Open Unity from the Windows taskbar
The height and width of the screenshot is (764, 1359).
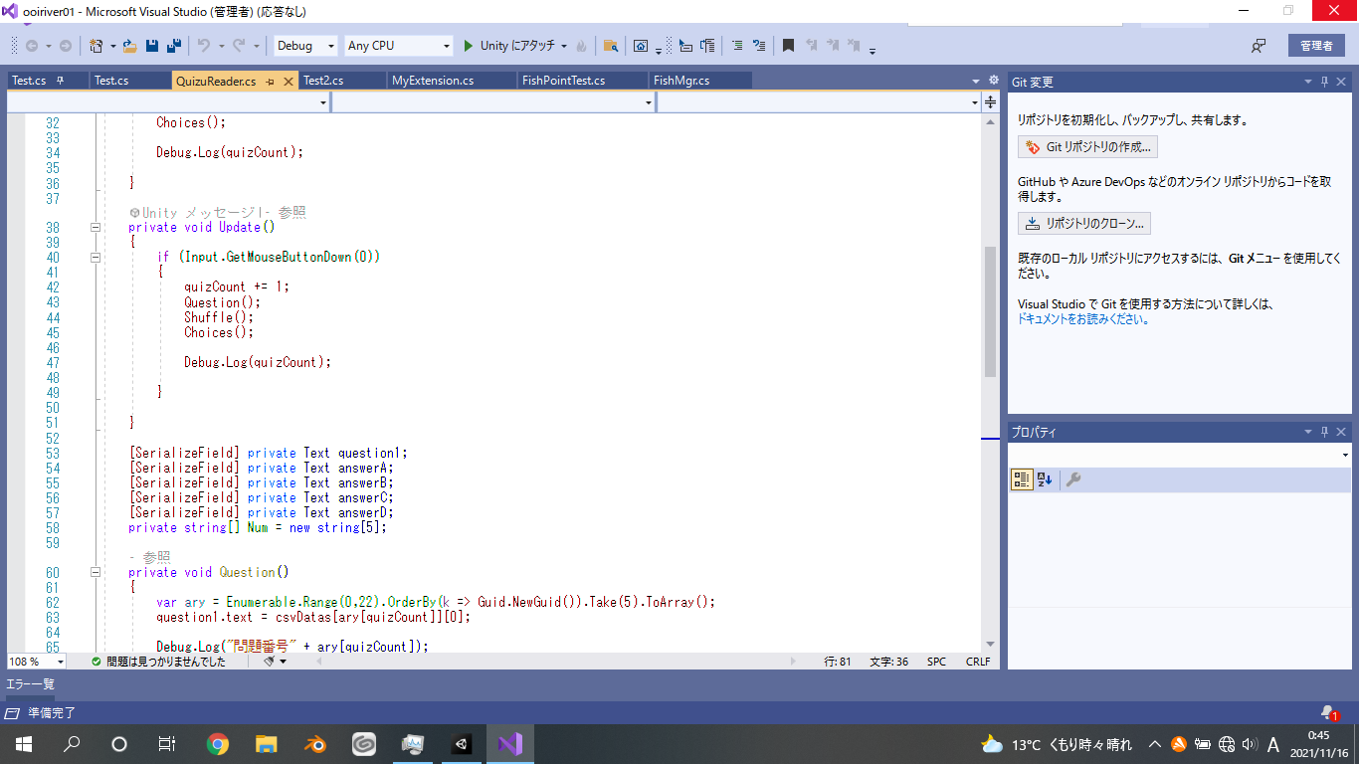pos(462,743)
